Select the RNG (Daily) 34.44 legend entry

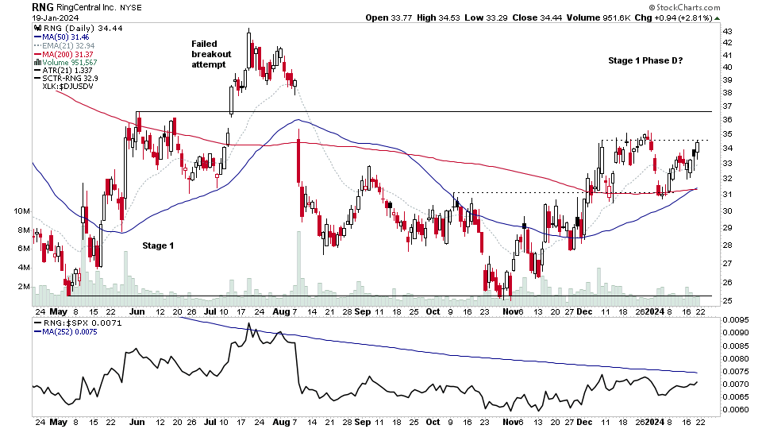(x=83, y=29)
